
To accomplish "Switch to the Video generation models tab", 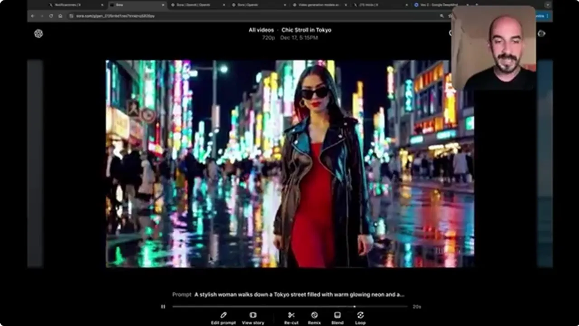I will [x=319, y=5].
